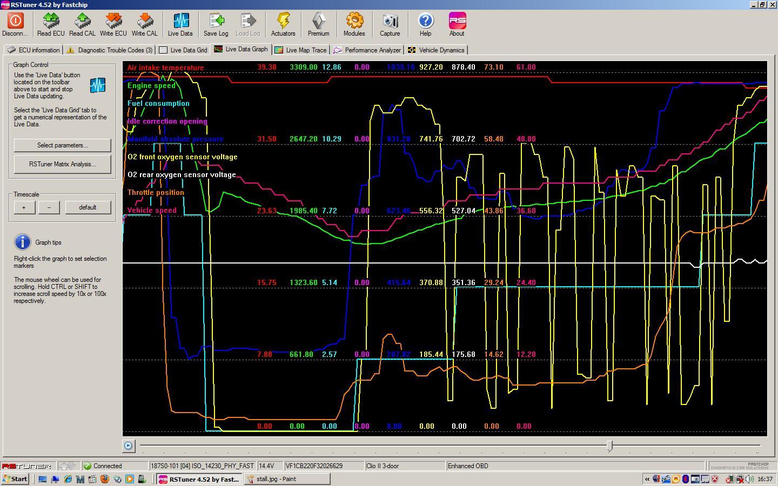Open the Actuators tool
This screenshot has height=486, width=778.
click(x=283, y=22)
